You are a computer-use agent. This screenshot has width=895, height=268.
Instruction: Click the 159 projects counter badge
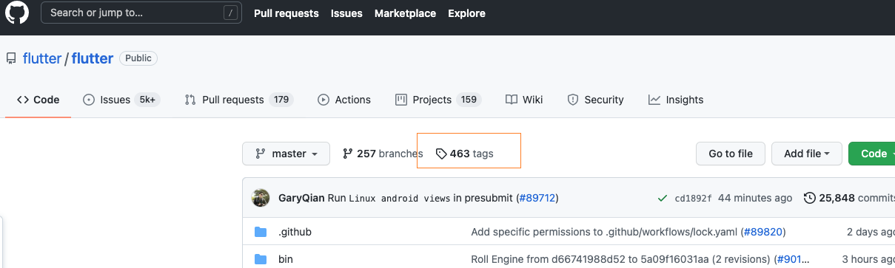click(x=469, y=100)
